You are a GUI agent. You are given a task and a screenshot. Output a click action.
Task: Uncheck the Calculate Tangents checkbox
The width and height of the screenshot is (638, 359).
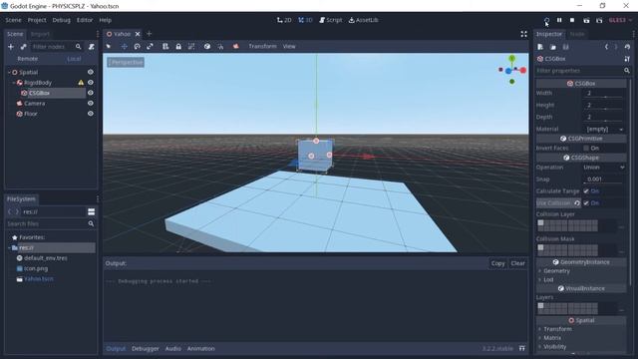[x=586, y=190]
